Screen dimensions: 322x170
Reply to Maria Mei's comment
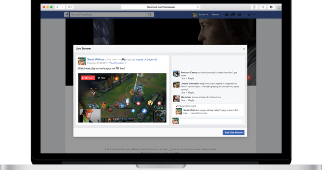(x=191, y=100)
